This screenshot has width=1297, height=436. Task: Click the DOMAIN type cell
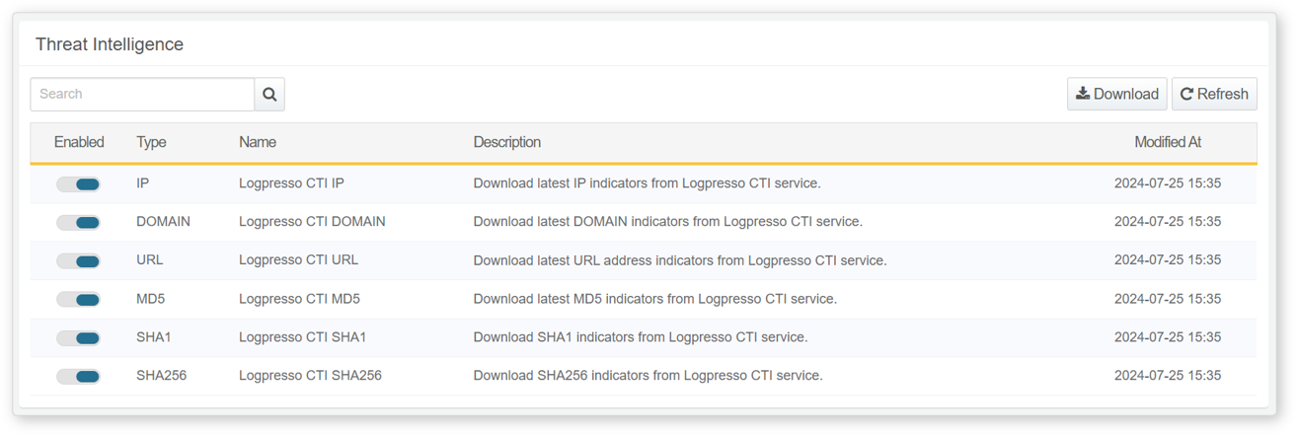click(x=163, y=222)
